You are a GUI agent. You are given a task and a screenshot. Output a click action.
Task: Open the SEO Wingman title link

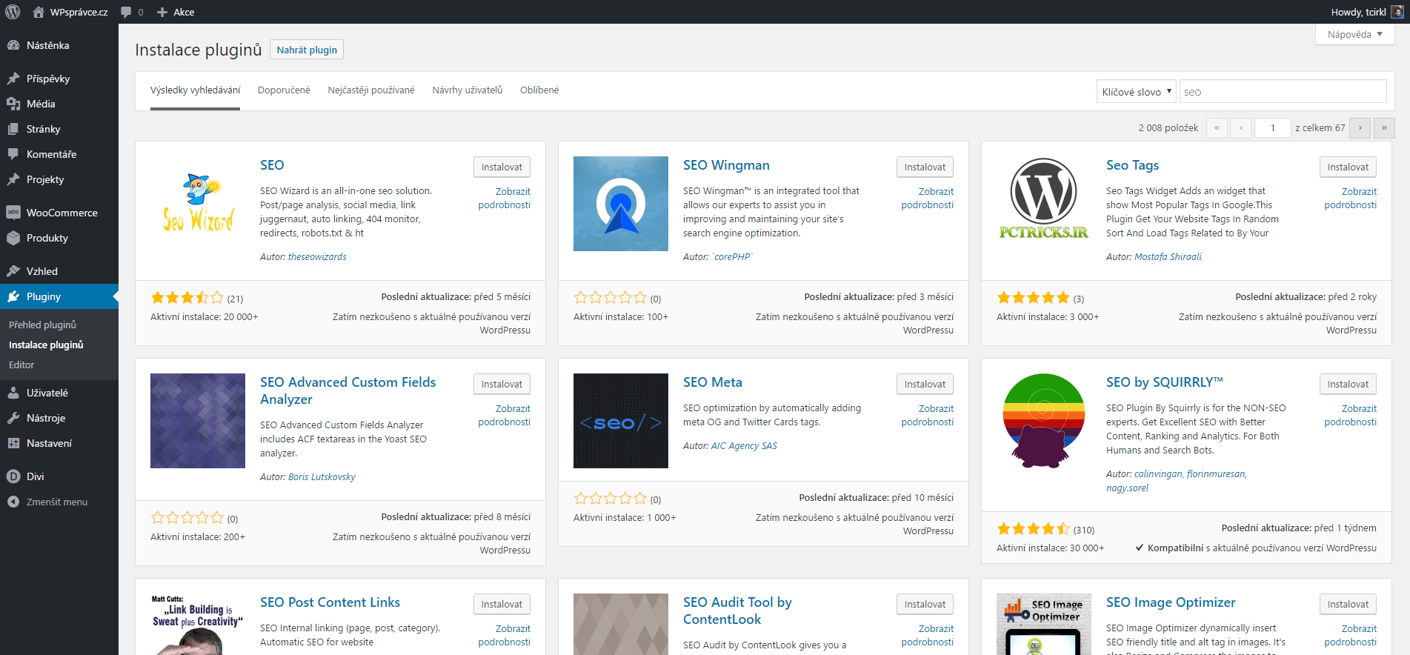[726, 165]
